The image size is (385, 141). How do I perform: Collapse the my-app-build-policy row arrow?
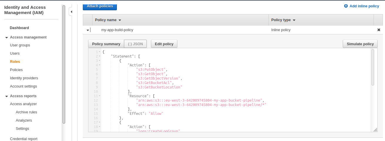point(88,30)
